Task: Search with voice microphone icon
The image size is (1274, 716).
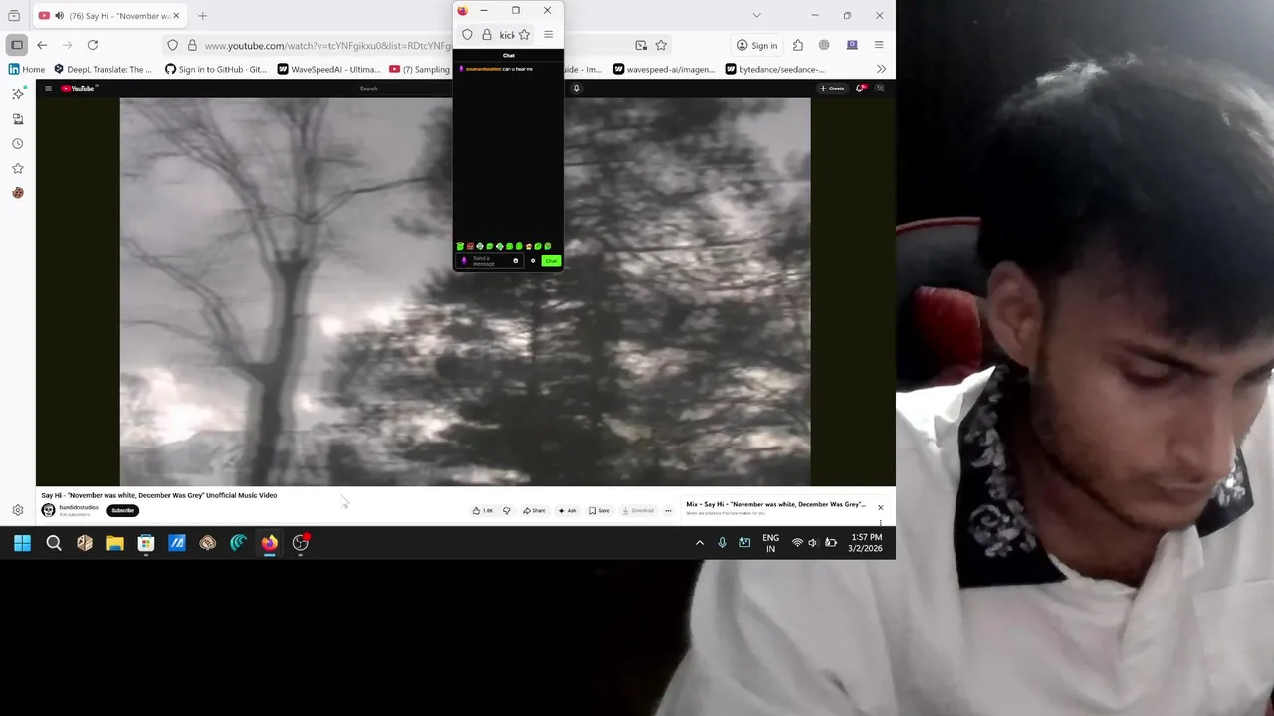Action: [x=576, y=89]
